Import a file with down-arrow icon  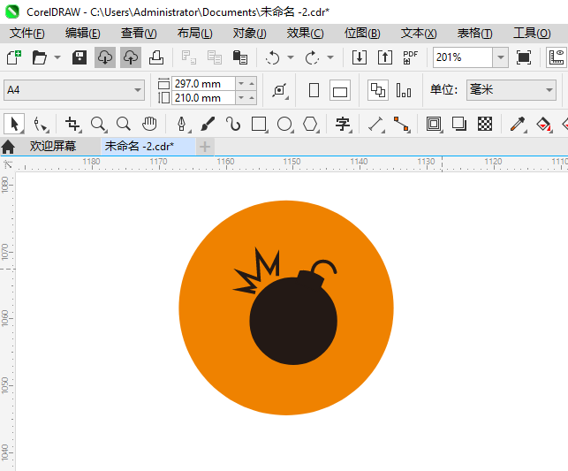[360, 57]
